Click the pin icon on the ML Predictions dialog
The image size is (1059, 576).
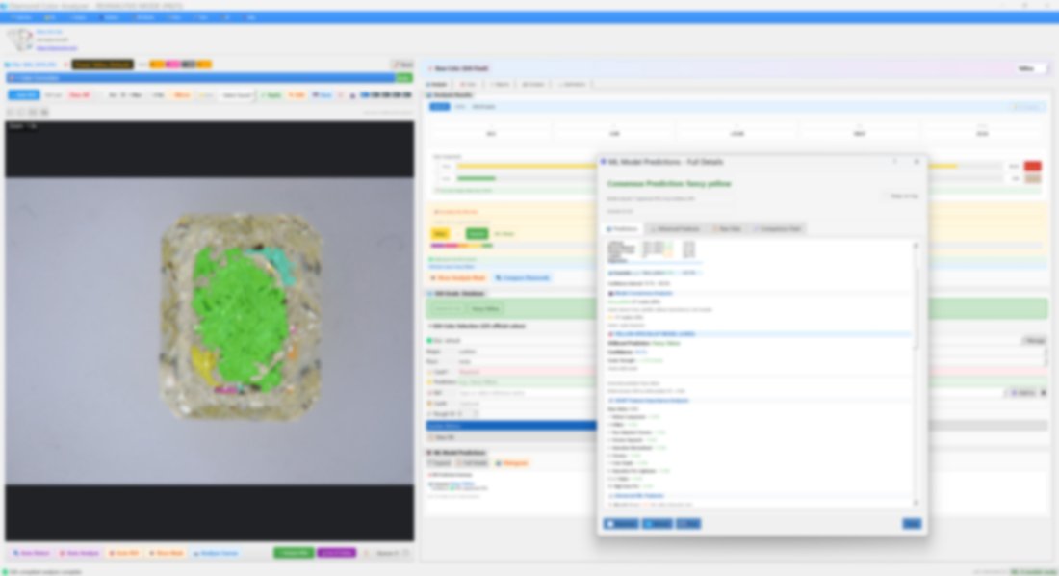(x=893, y=162)
